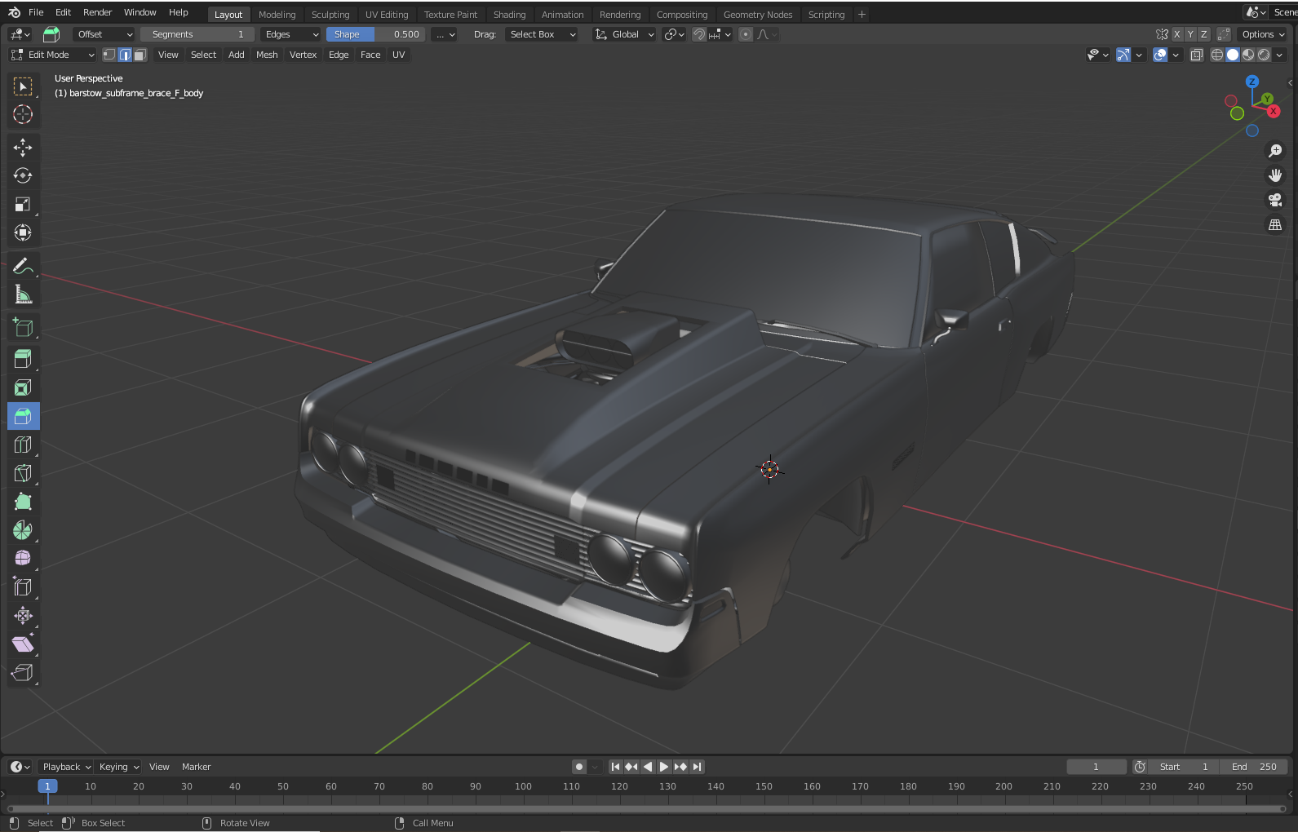
Task: Open the overlays options dropdown arrow
Action: pyautogui.click(x=1176, y=55)
